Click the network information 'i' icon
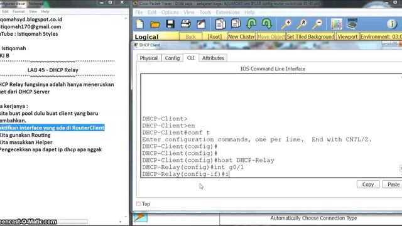Viewport: 402px width, 226px height. pos(392,24)
